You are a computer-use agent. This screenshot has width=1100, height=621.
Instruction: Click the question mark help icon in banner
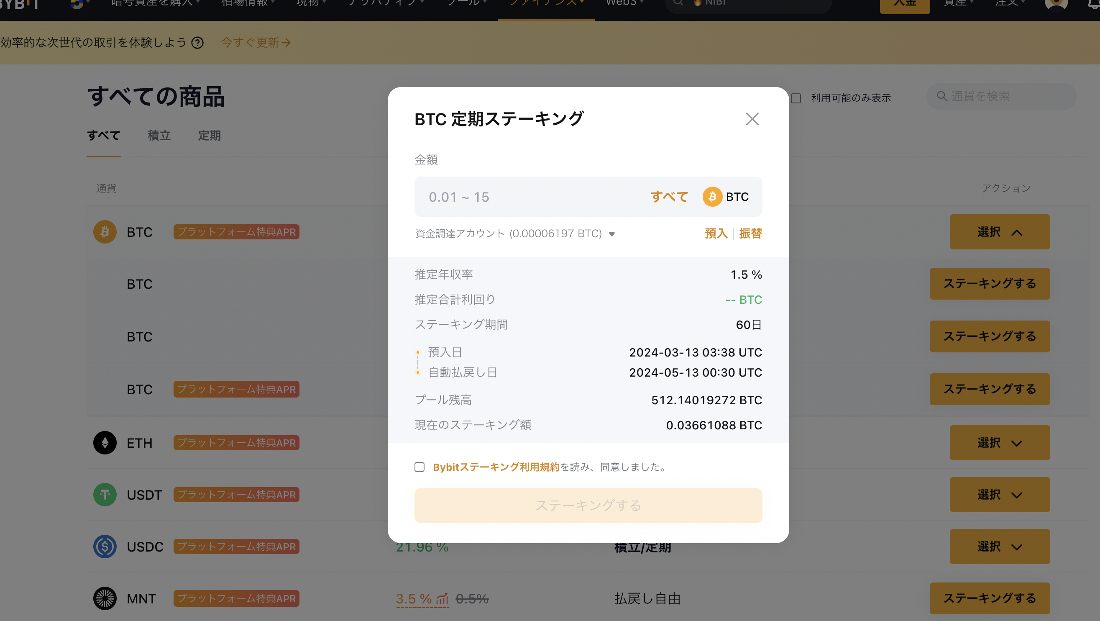point(197,43)
